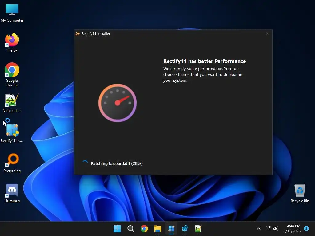Click the Rectify11 Installer title bar text
This screenshot has width=315, height=236.
pos(96,34)
